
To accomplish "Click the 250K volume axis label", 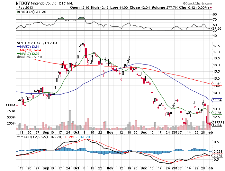I will (x=11, y=124).
